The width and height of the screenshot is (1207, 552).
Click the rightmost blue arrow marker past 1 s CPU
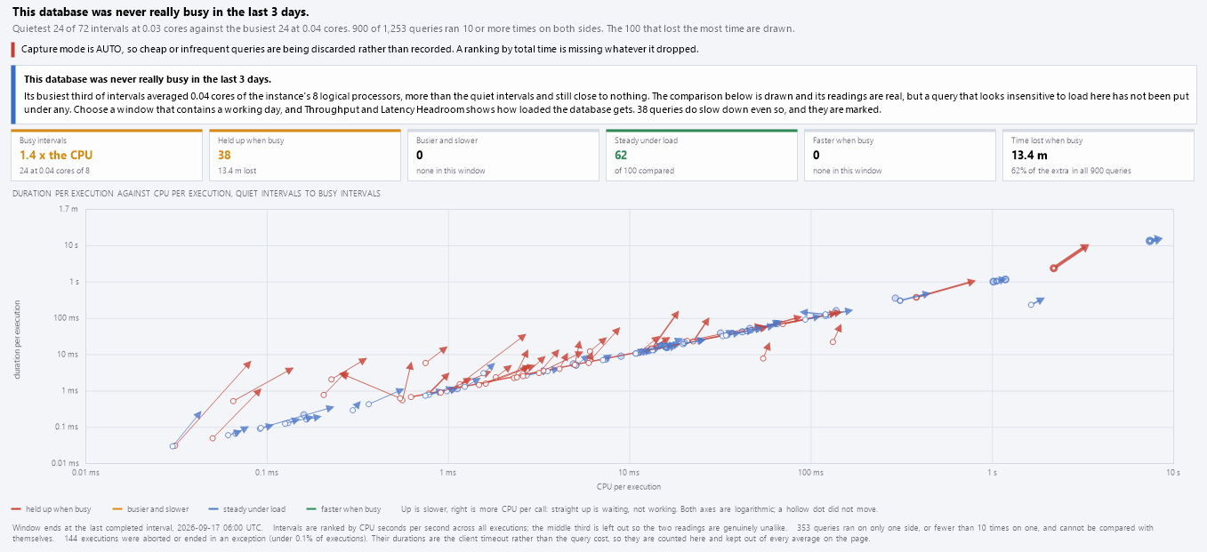click(x=1157, y=238)
